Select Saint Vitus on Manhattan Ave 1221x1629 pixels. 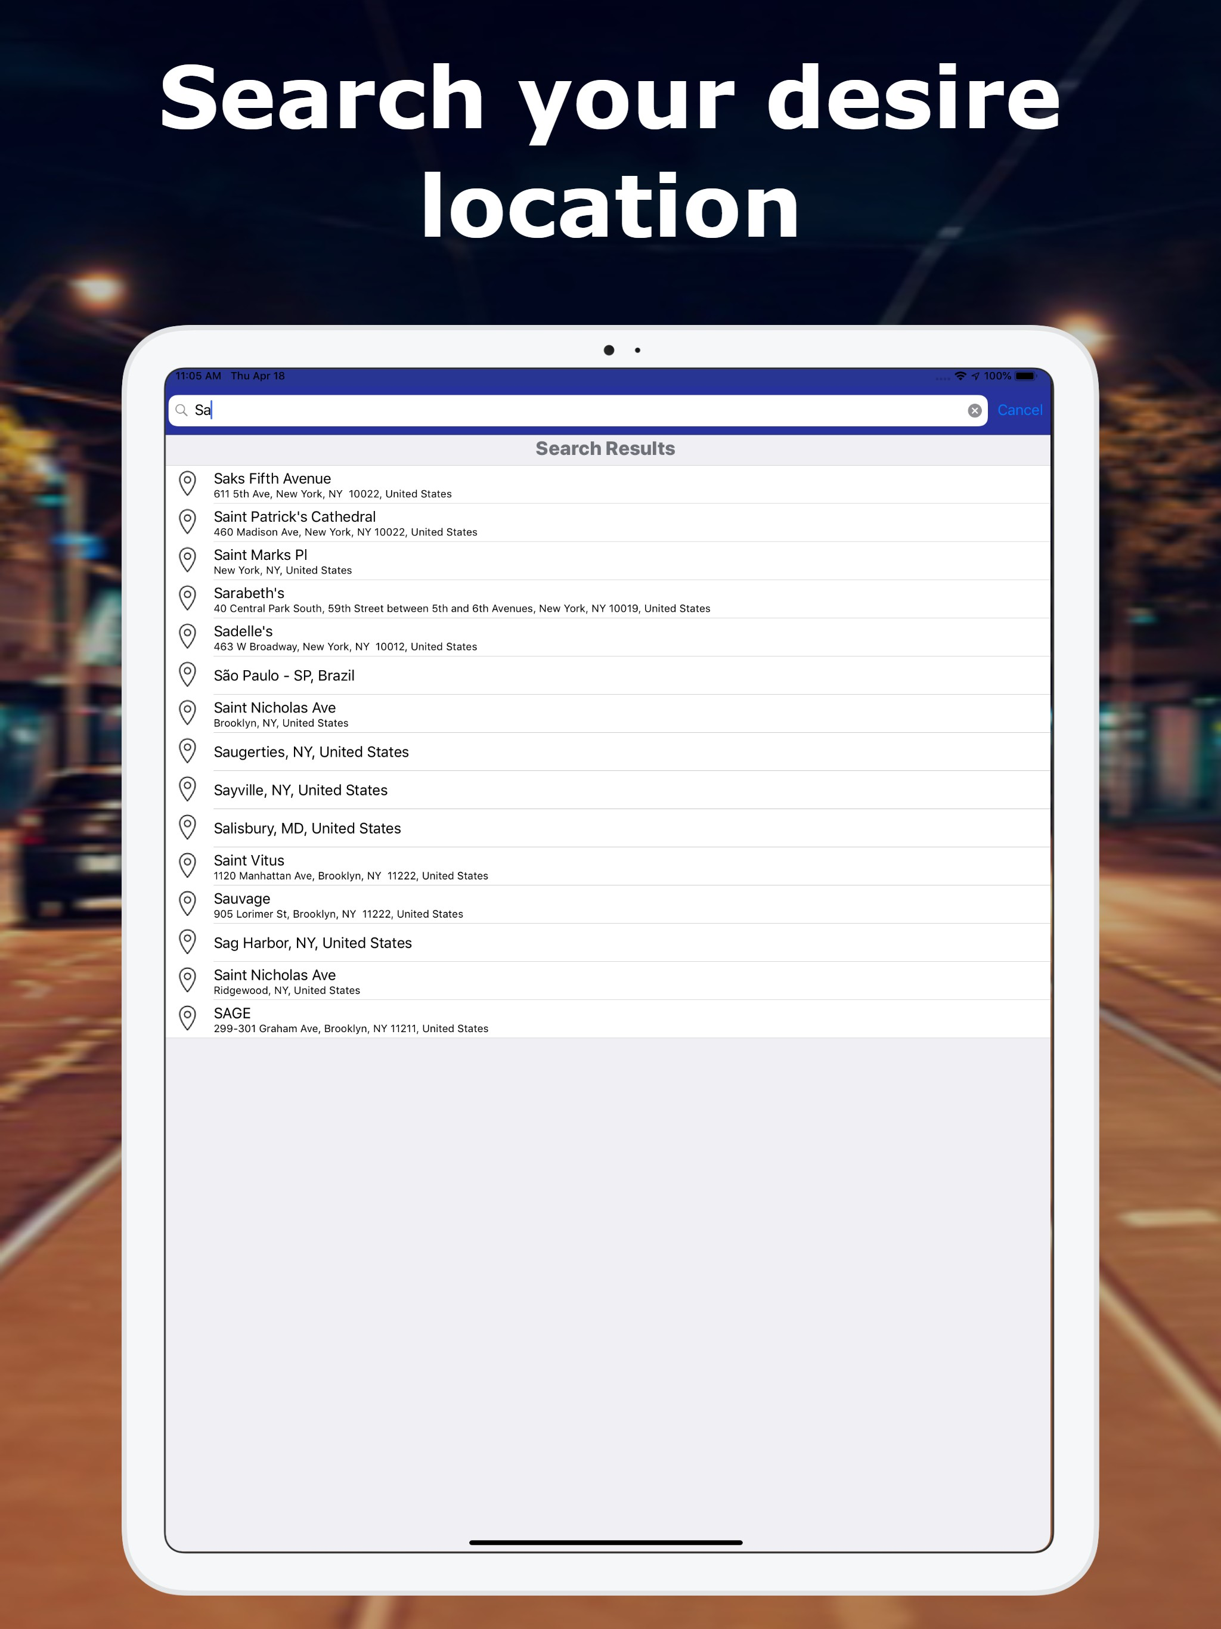[249, 866]
